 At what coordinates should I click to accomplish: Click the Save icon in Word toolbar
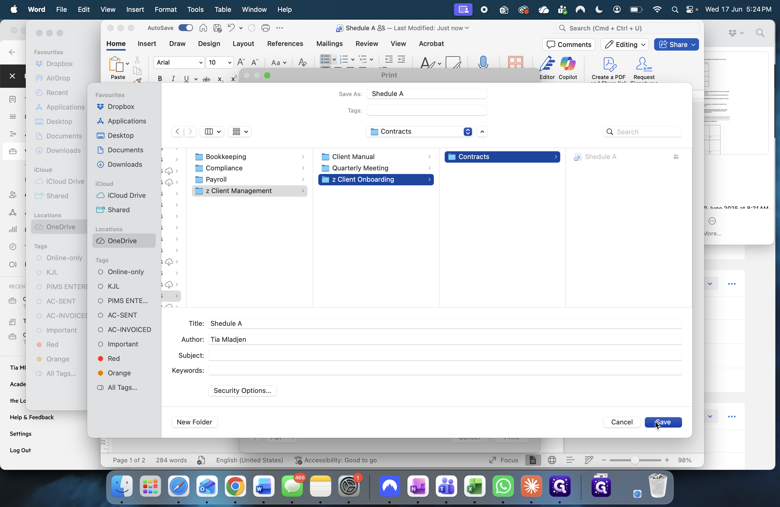[x=217, y=28]
